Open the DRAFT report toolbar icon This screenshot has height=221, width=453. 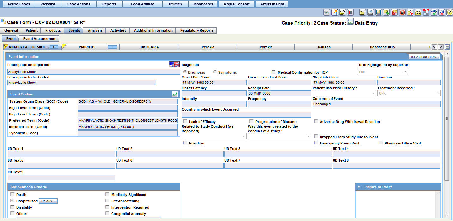tap(426, 12)
